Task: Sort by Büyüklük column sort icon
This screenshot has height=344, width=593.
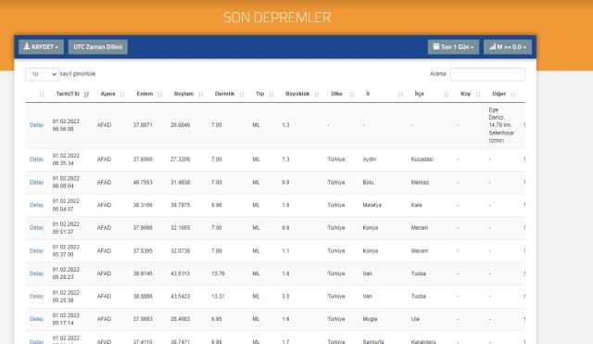Action: (x=317, y=95)
